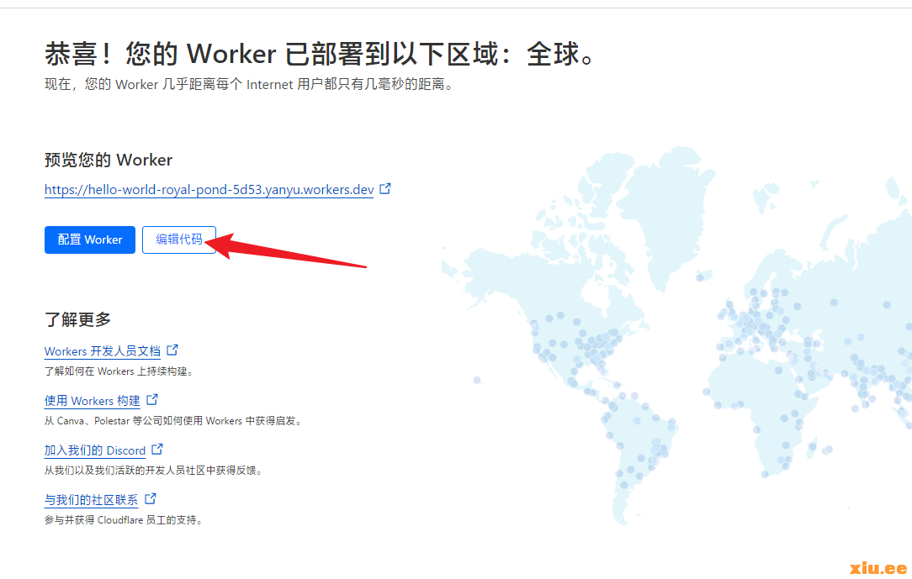Click the description mentioning Canva and Polestar
The width and height of the screenshot is (912, 579).
coord(172,420)
